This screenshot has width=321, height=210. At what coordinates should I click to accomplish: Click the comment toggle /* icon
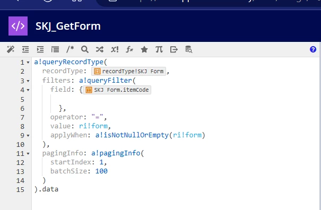click(x=70, y=49)
